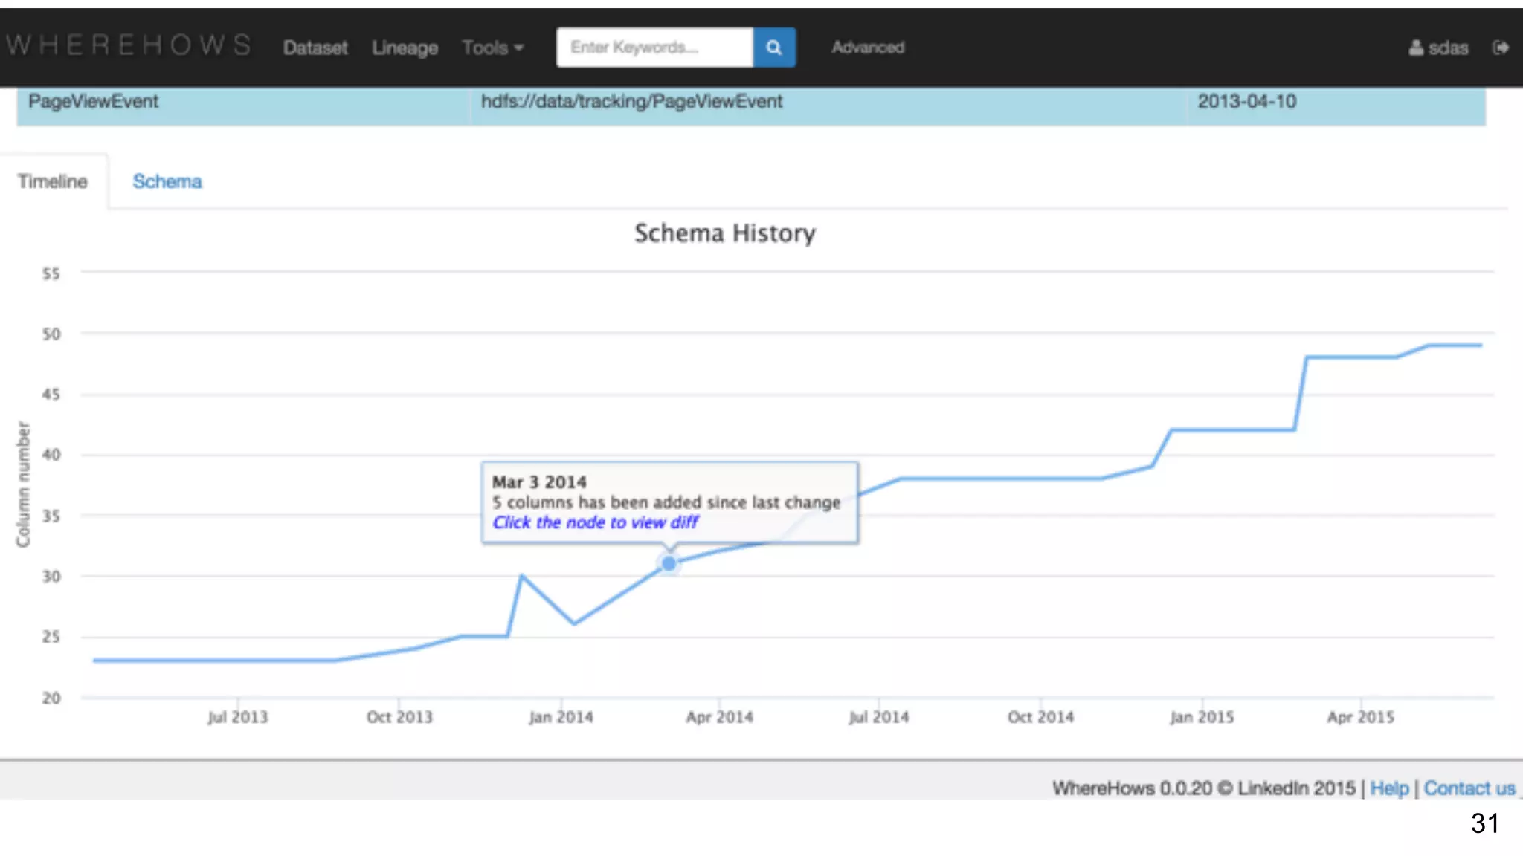The image size is (1523, 856).
Task: Switch to the Schema tab
Action: 167,181
